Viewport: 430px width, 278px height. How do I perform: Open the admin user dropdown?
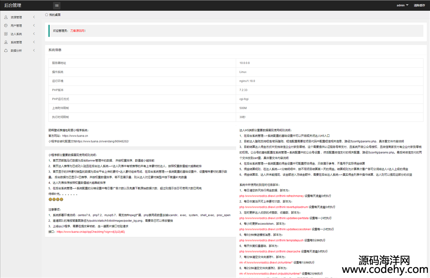(x=402, y=6)
